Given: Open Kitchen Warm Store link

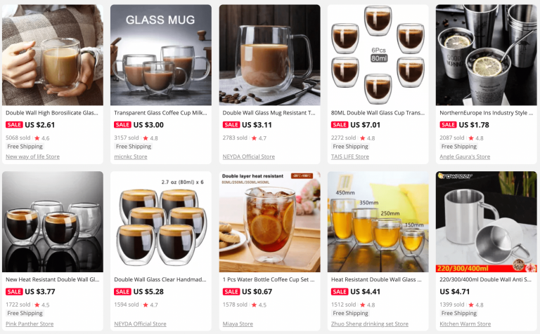Looking at the screenshot, I should pyautogui.click(x=465, y=323).
